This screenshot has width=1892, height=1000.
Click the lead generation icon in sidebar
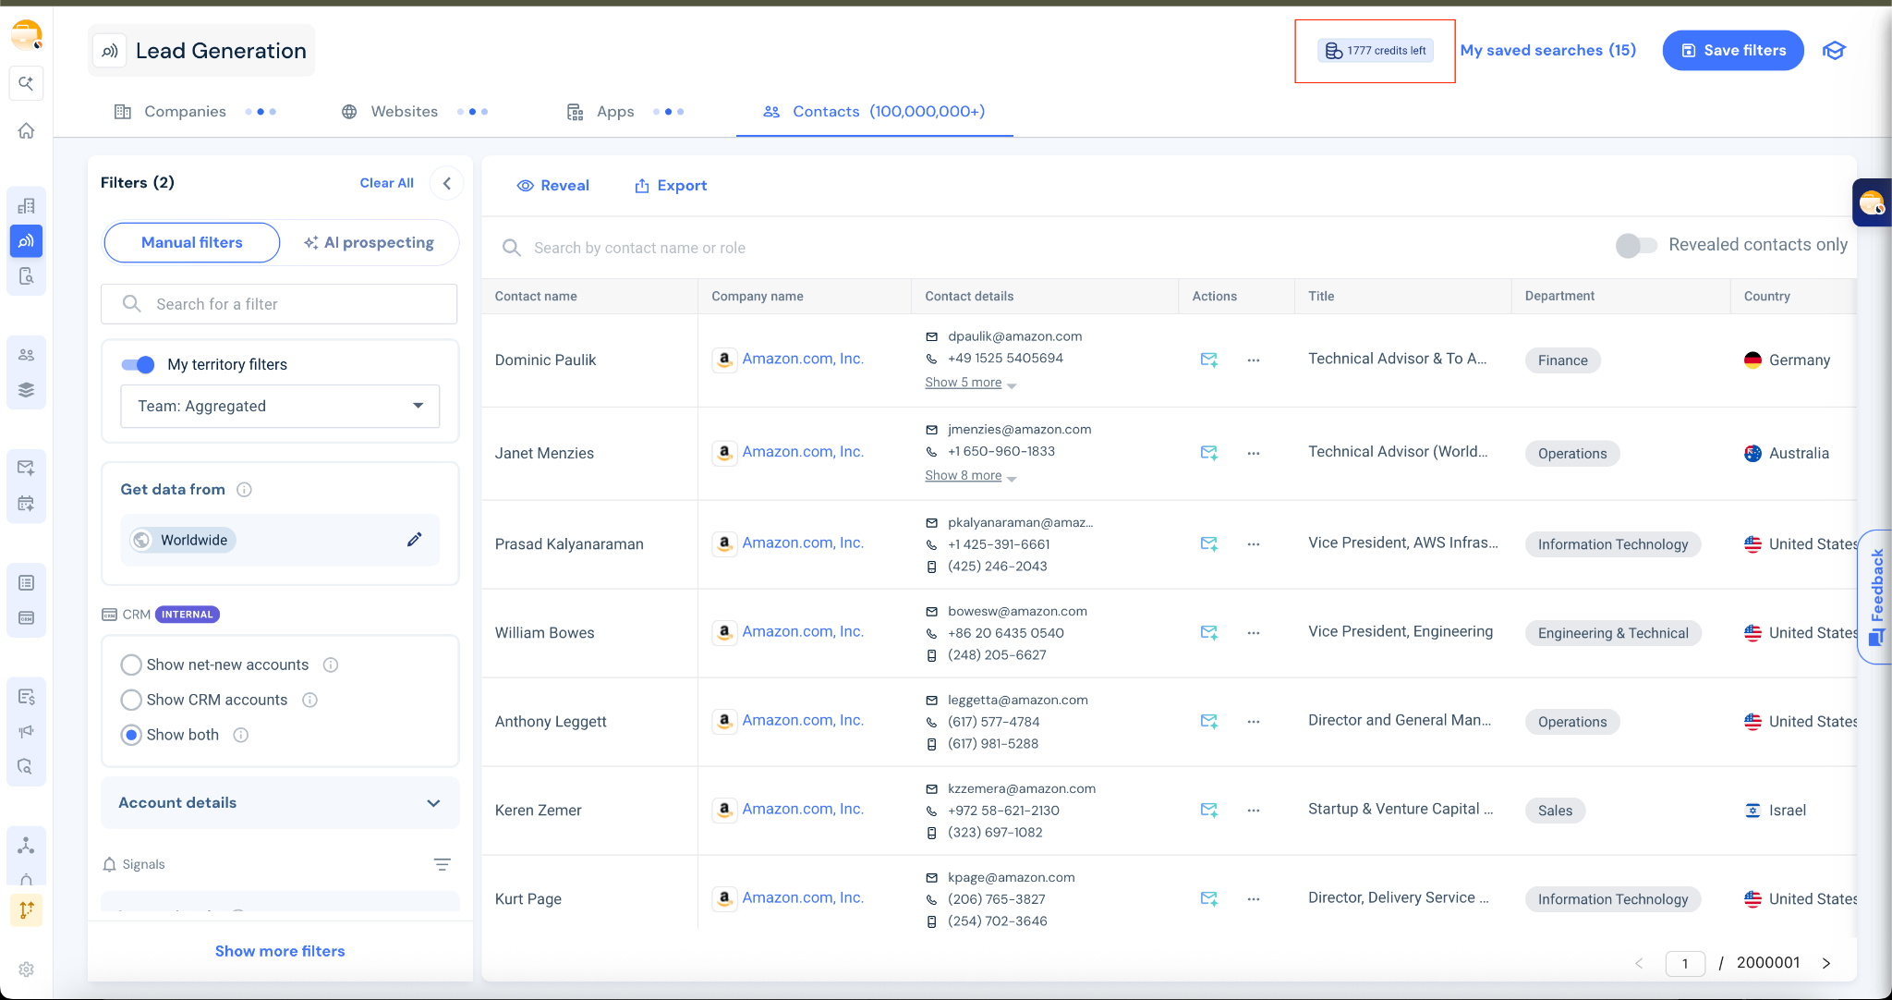tap(26, 241)
